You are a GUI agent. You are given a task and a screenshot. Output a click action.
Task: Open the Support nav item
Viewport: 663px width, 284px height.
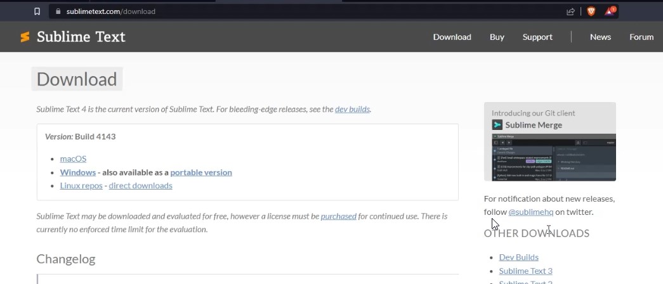click(537, 37)
